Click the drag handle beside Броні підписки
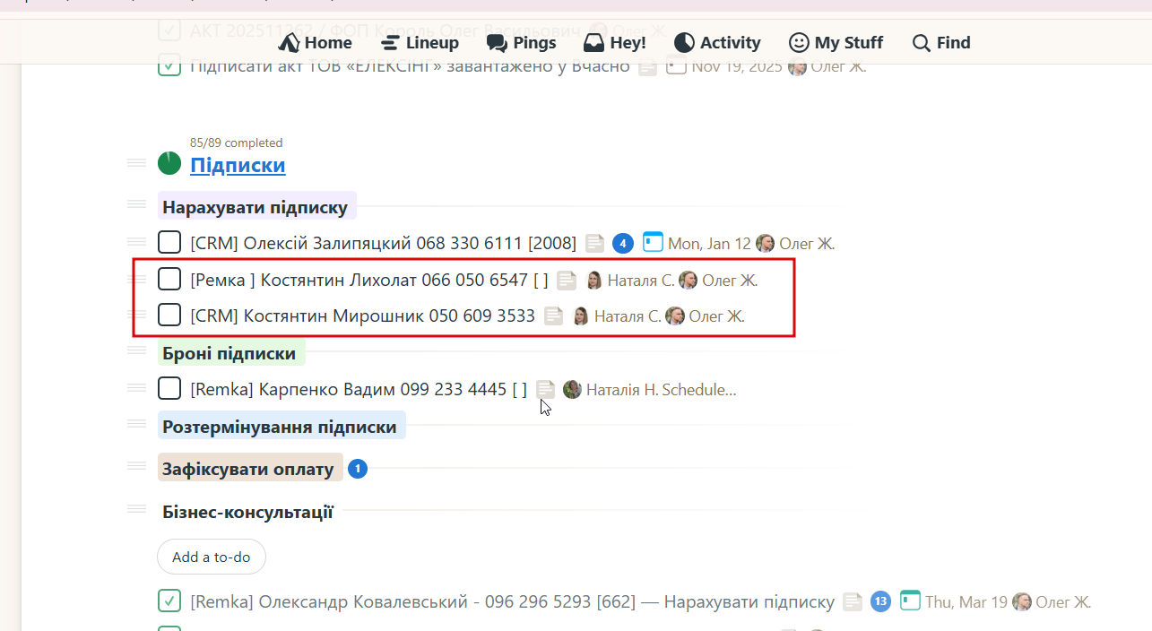 pos(136,350)
